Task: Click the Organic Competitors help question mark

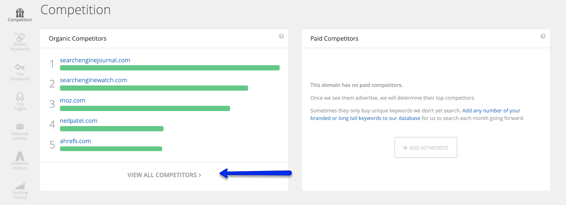Action: point(281,36)
